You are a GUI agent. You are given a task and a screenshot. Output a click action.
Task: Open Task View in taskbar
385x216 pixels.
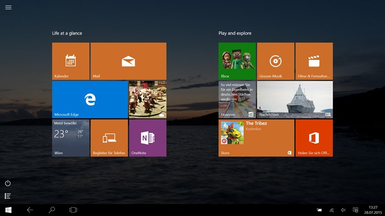click(73, 210)
